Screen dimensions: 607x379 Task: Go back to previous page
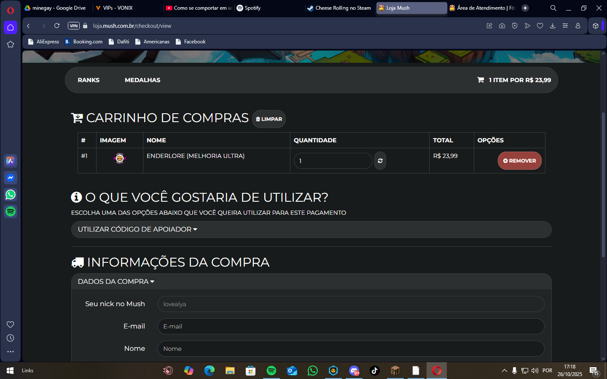(28, 26)
